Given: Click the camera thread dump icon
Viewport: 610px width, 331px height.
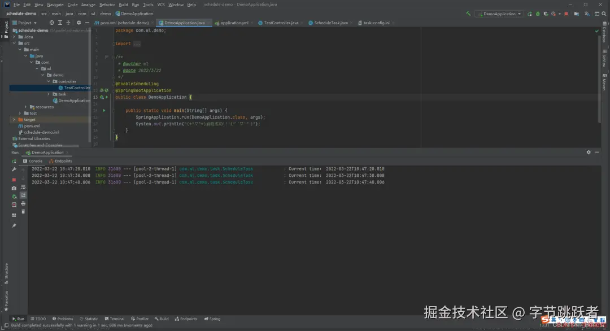Looking at the screenshot, I should tap(14, 188).
